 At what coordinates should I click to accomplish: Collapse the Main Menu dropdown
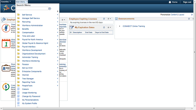coord(21,2)
